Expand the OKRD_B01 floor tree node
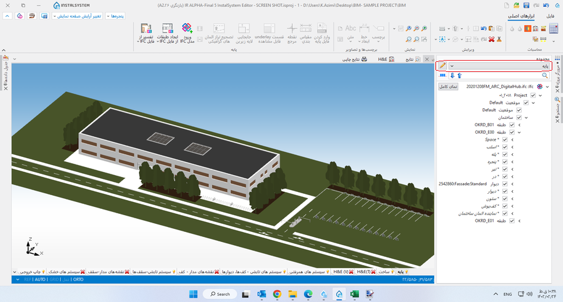The image size is (563, 302). [519, 124]
